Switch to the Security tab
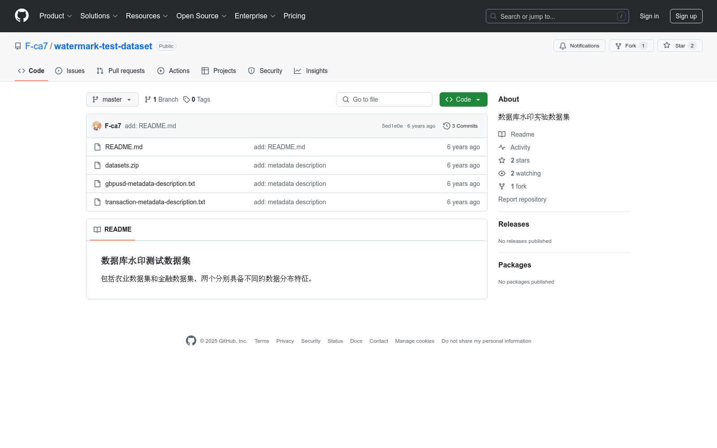The height and width of the screenshot is (448, 717). pyautogui.click(x=265, y=71)
